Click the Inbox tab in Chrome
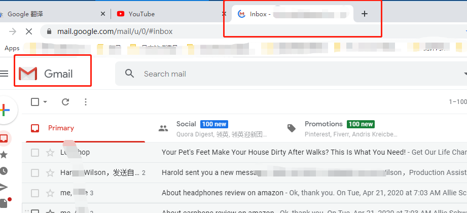 293,14
